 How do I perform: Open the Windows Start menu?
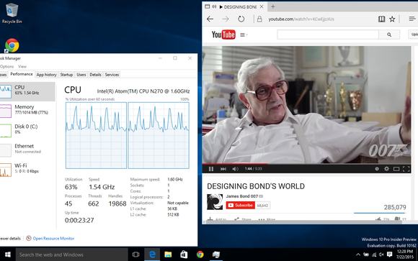8,255
